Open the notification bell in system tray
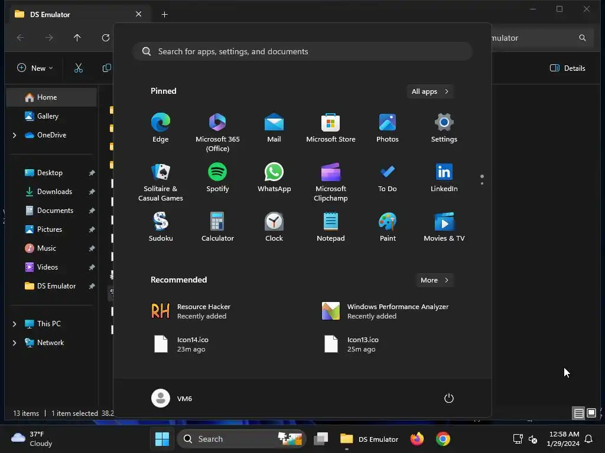The width and height of the screenshot is (605, 453). click(x=588, y=439)
